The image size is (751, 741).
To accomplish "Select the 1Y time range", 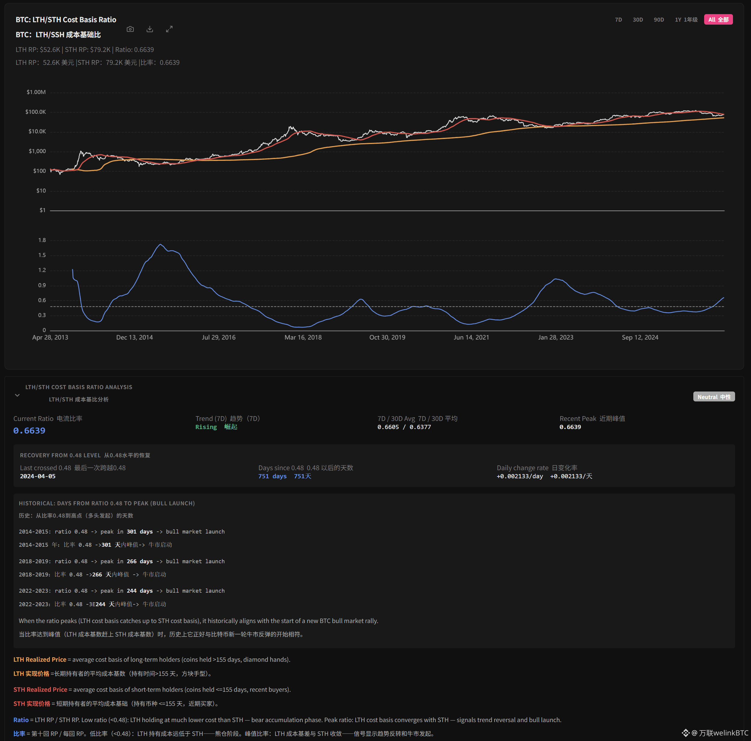I will (686, 20).
